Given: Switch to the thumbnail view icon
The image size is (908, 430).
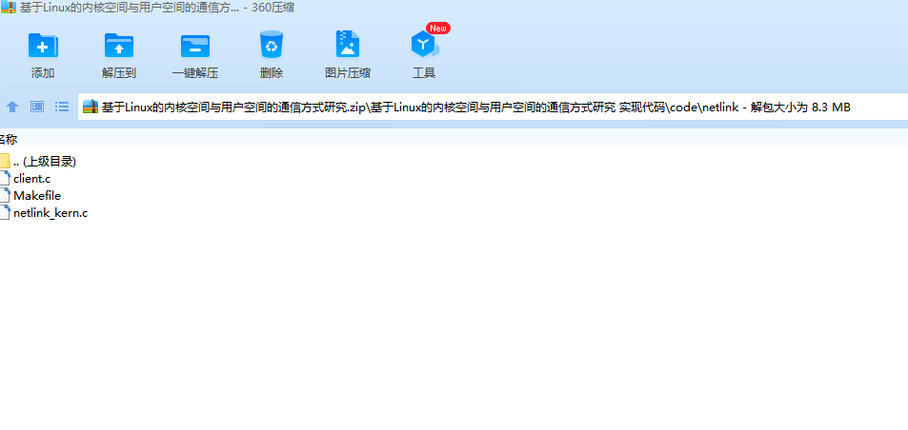Looking at the screenshot, I should pos(37,107).
